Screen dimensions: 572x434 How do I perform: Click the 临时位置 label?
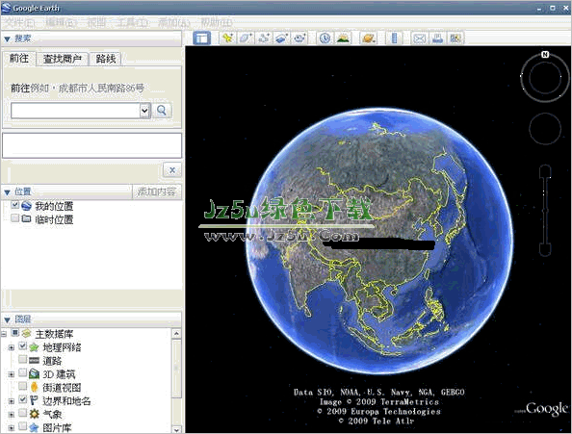[x=54, y=219]
